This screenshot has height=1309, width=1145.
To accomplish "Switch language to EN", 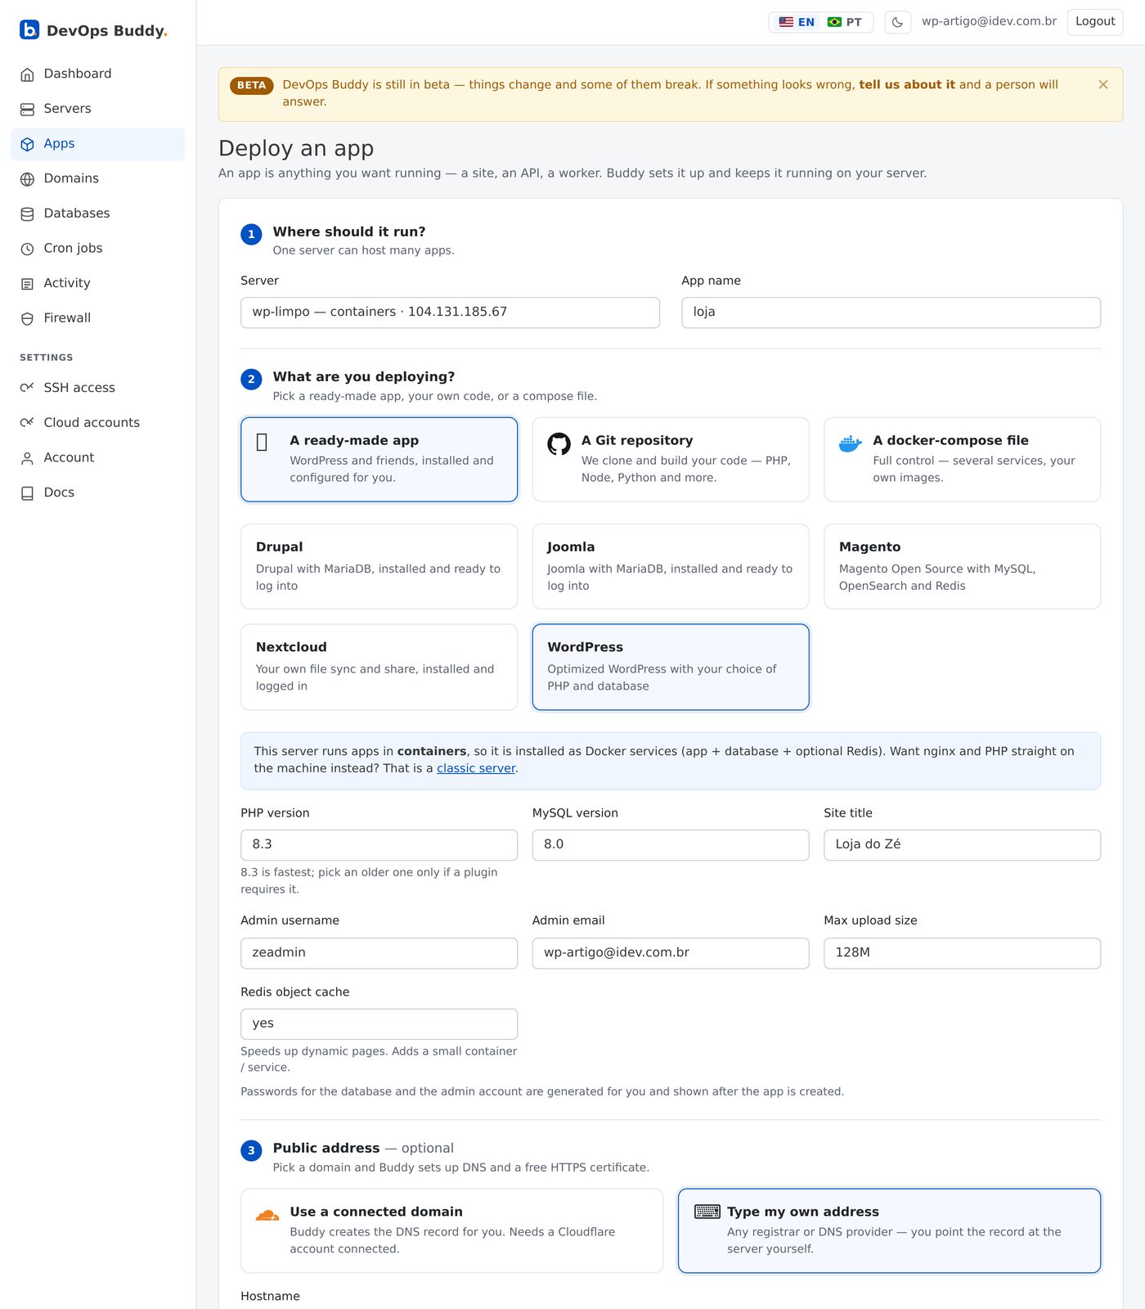I will 797,22.
